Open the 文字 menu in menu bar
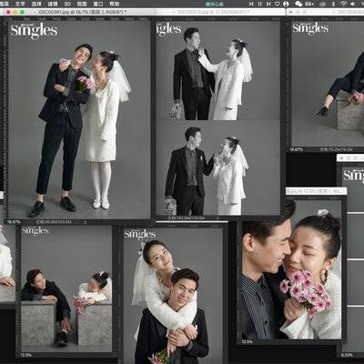 click(20, 4)
